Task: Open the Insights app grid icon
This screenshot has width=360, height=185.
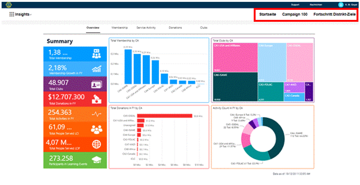Action: (12, 14)
